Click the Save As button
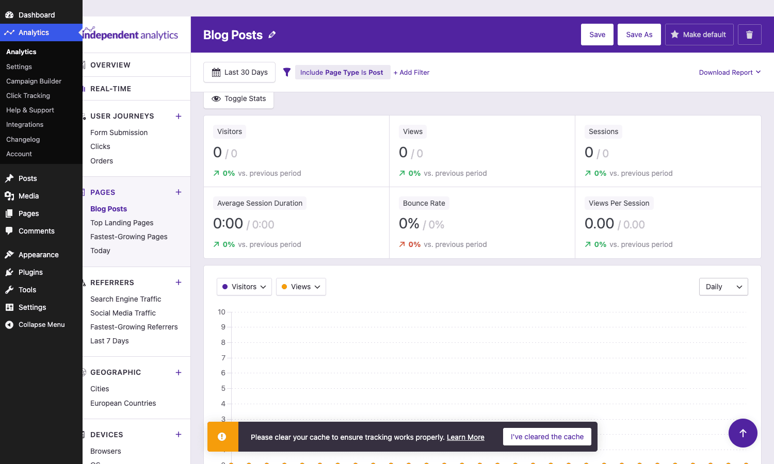Screen dimensions: 774x464 639,35
